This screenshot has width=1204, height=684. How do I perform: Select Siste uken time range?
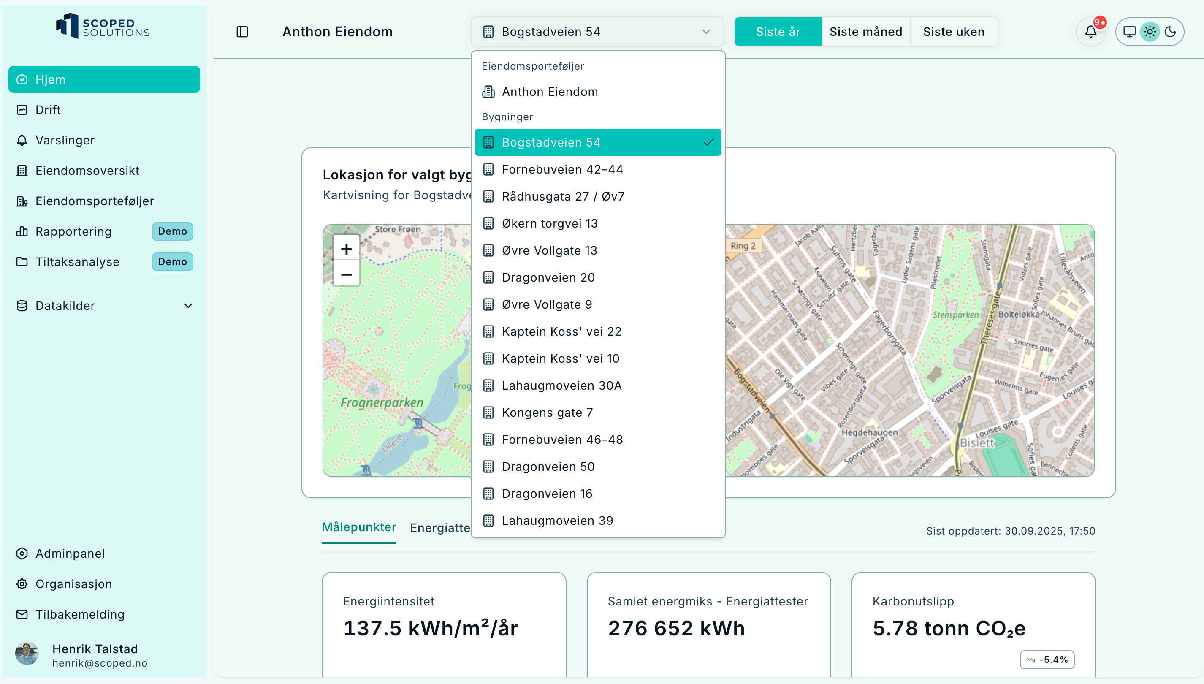(x=953, y=32)
